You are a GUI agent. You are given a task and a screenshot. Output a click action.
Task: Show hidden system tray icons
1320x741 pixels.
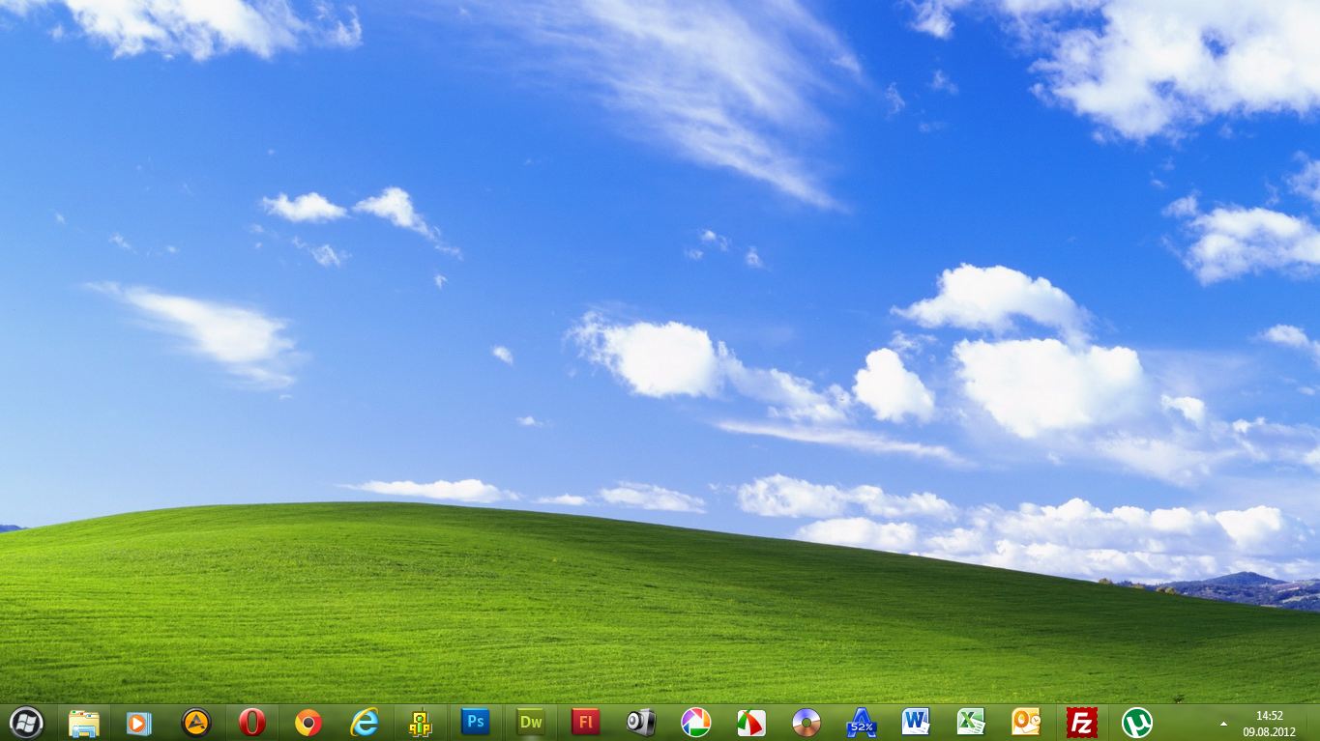(1223, 723)
